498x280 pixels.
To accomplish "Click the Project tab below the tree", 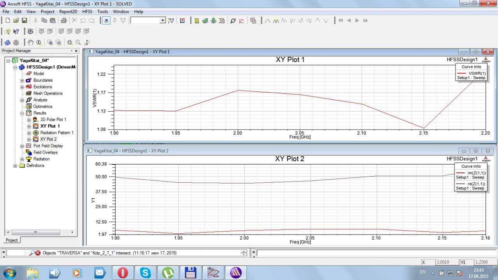I will point(12,240).
